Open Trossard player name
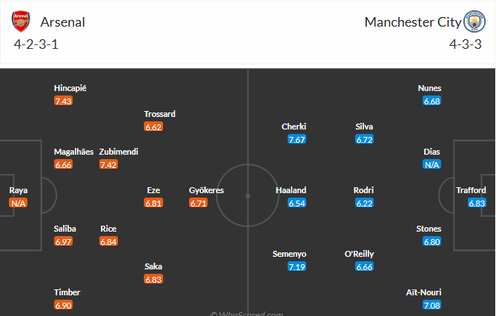The width and height of the screenshot is (496, 316). coord(160,114)
